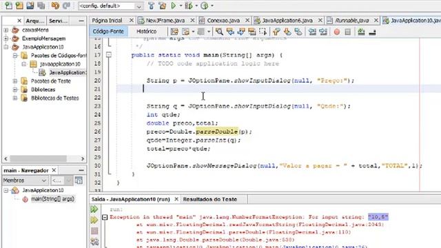Click Find Selection magnifier icon
This screenshot has height=248, width=441.
[x=219, y=32]
